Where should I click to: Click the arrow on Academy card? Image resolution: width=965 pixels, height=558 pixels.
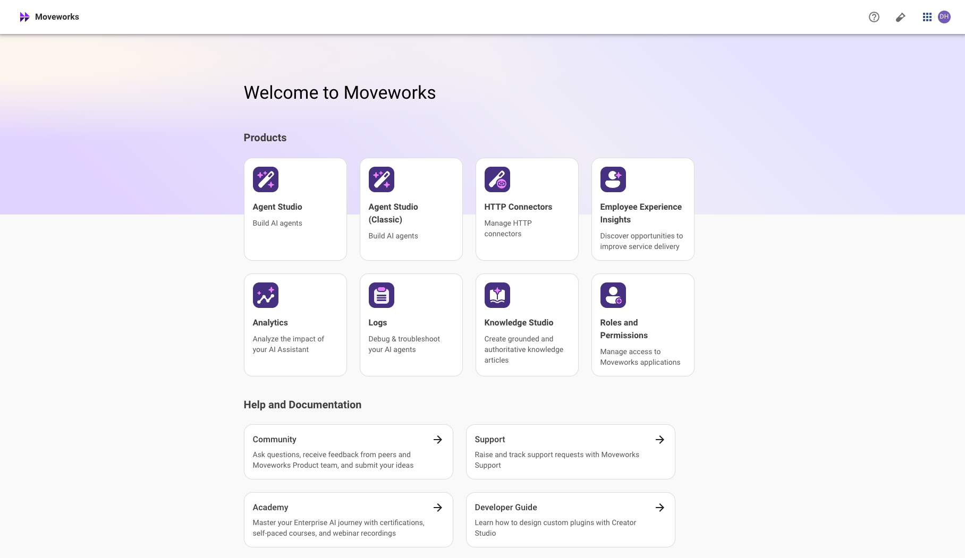tap(438, 508)
